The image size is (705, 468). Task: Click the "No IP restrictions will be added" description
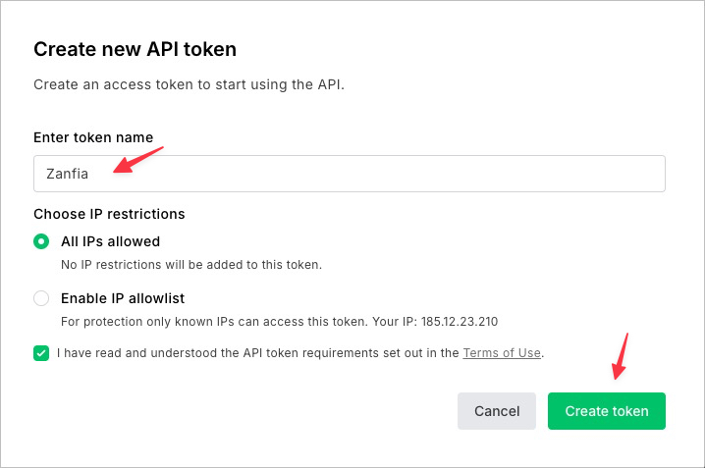pyautogui.click(x=190, y=265)
